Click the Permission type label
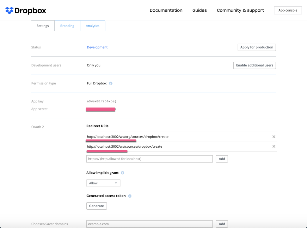Screen dimensions: 307x228 tap(43, 83)
